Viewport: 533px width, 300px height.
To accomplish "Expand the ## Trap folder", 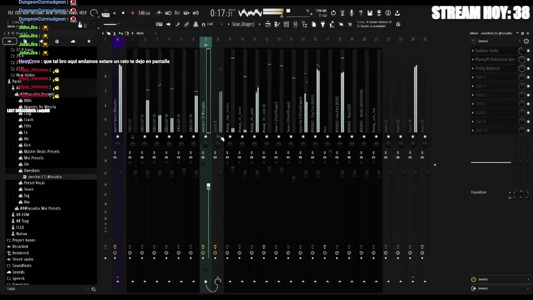I will pos(22,221).
